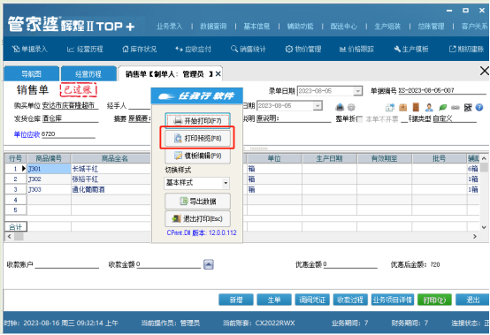Screen dimensions: 490x335
Task: Click 导出数据 export button
Action: 198,202
